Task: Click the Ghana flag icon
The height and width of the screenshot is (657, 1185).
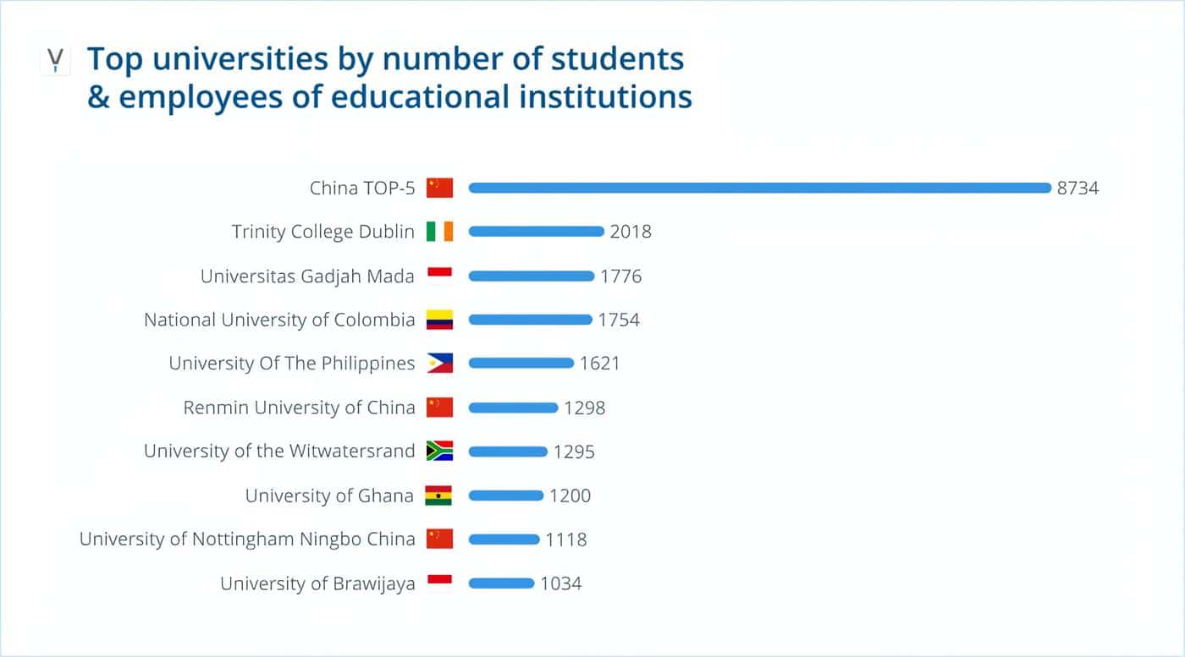Action: point(439,495)
